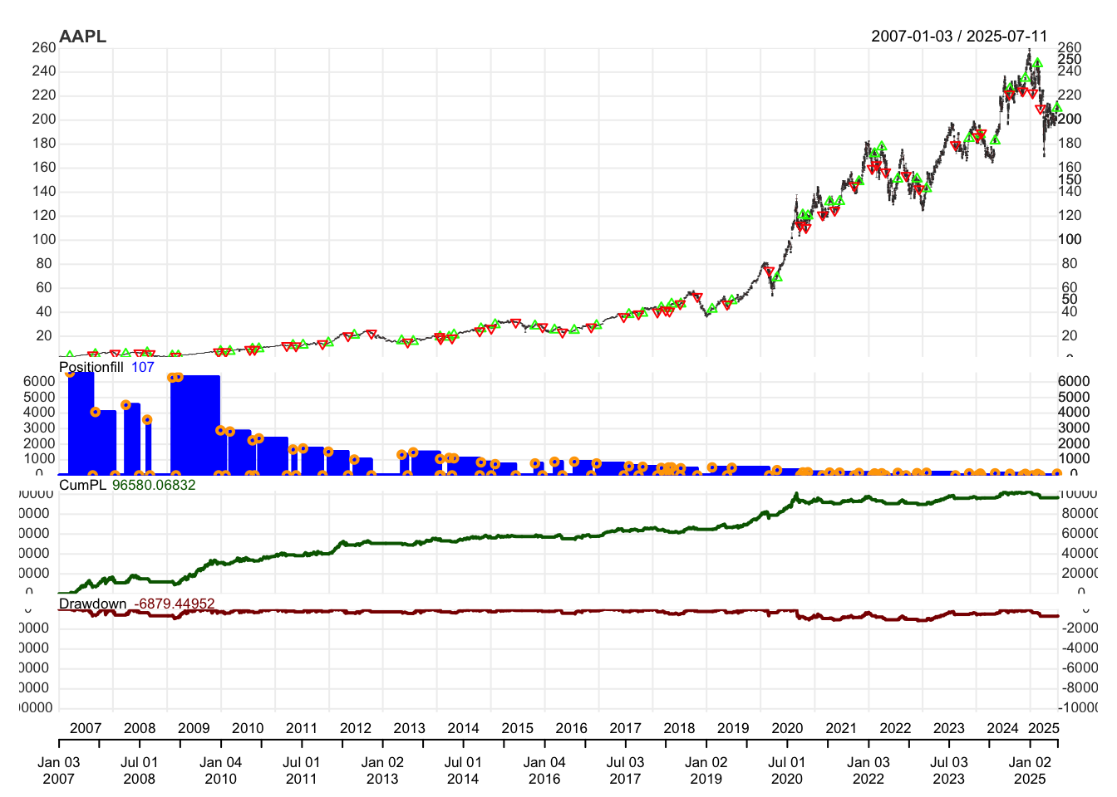
Task: Click the 60000 CumPL right axis label
Action: pyautogui.click(x=1078, y=533)
